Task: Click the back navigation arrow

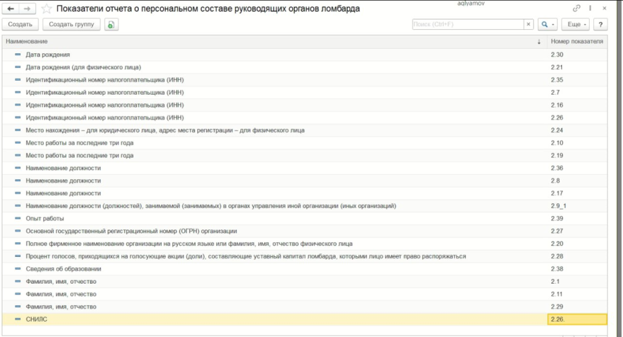Action: (x=11, y=9)
